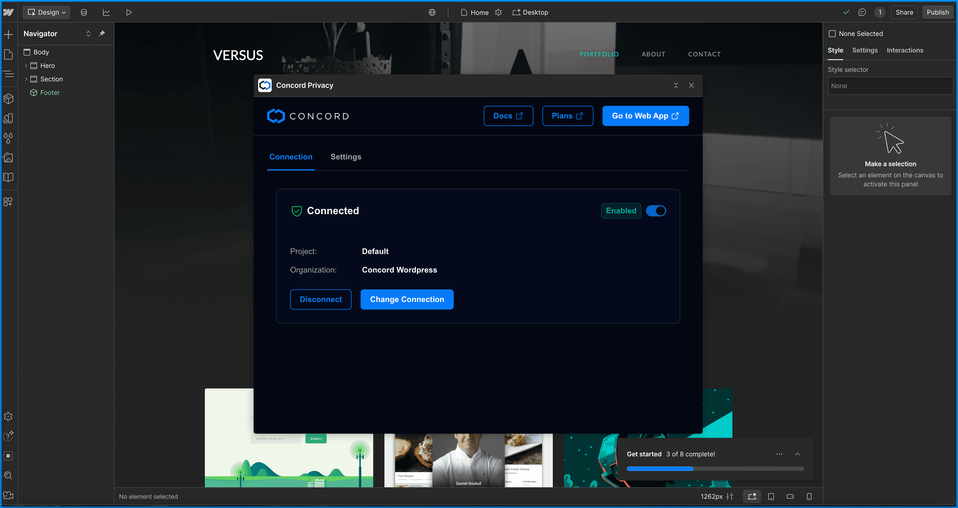Open the CMS database icon in top bar
Image resolution: width=958 pixels, height=508 pixels.
(84, 12)
